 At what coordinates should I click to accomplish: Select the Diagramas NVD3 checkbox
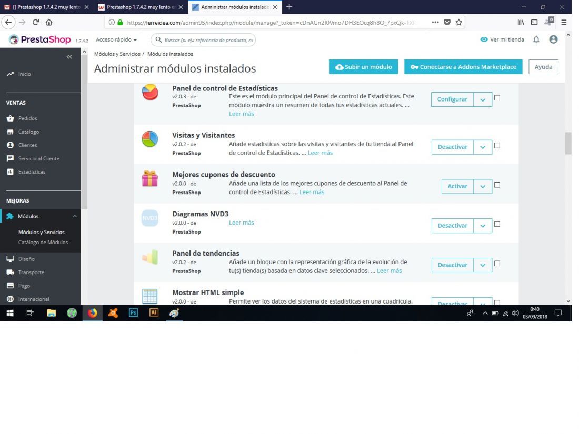tap(497, 225)
